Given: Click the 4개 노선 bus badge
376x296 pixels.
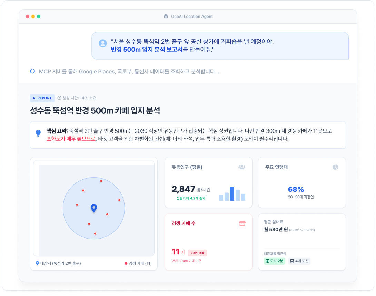Looking at the screenshot, I should (299, 261).
